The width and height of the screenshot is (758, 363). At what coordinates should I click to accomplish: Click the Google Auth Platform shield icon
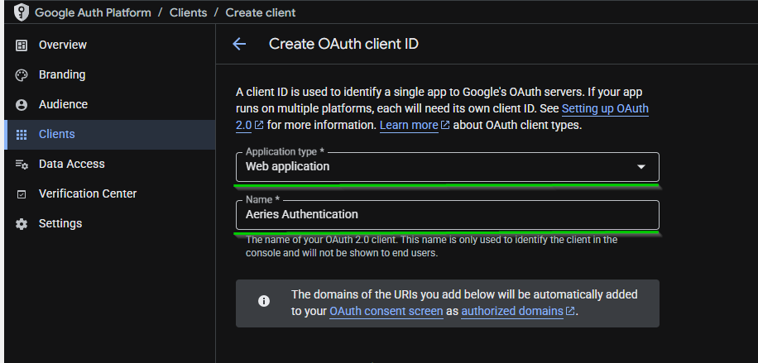(21, 12)
